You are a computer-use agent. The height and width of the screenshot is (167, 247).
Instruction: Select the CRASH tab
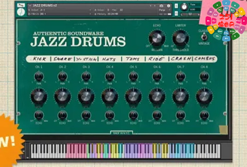pyautogui.click(x=181, y=59)
